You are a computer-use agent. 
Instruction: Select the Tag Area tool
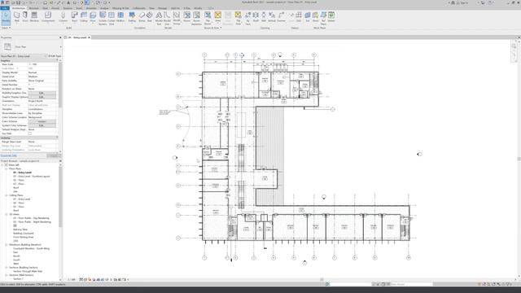(x=238, y=19)
